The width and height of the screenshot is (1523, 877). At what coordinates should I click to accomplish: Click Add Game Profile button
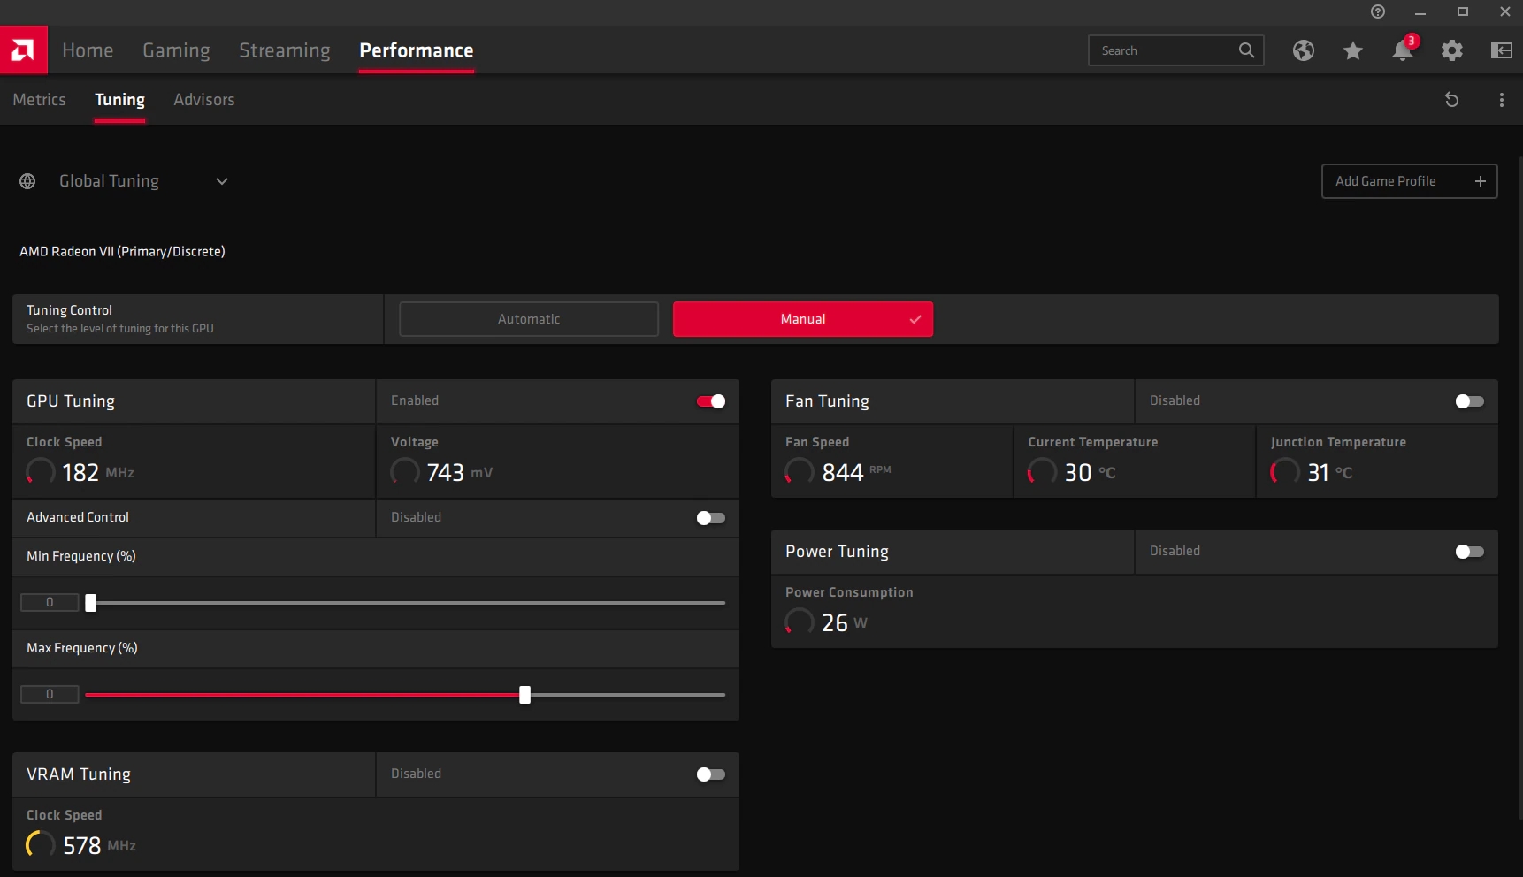(1409, 181)
